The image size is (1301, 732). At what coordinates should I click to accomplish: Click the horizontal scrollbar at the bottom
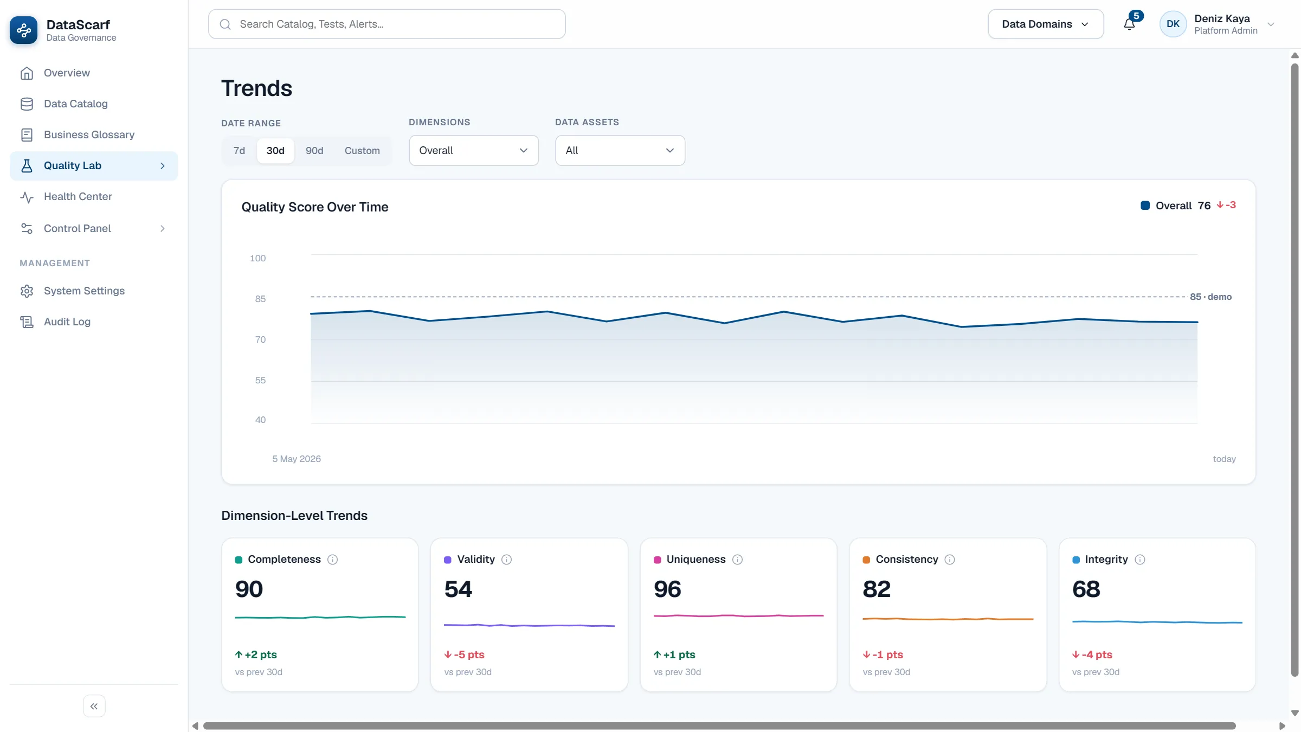pyautogui.click(x=719, y=726)
